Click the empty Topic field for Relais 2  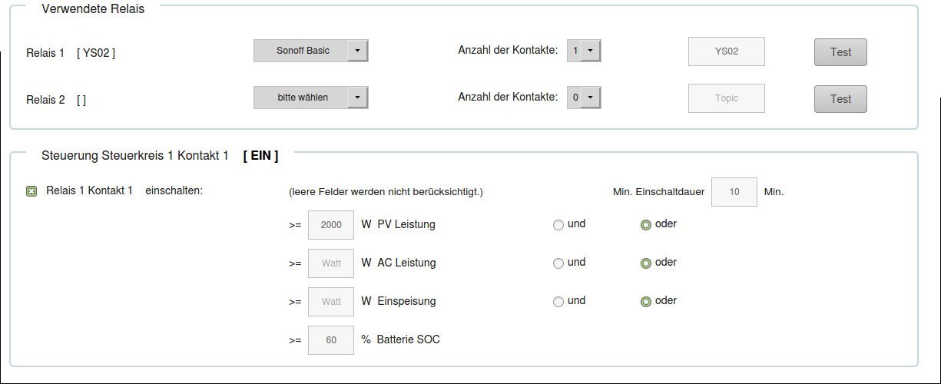(x=726, y=98)
